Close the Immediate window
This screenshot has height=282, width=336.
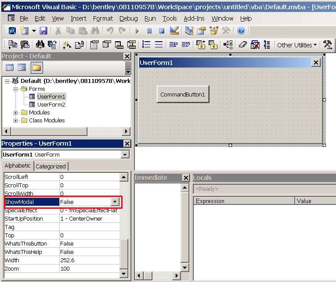tap(186, 178)
